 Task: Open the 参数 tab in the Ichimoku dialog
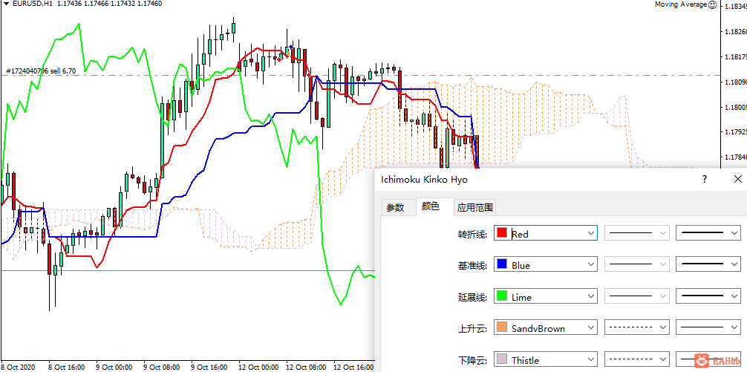click(x=395, y=208)
